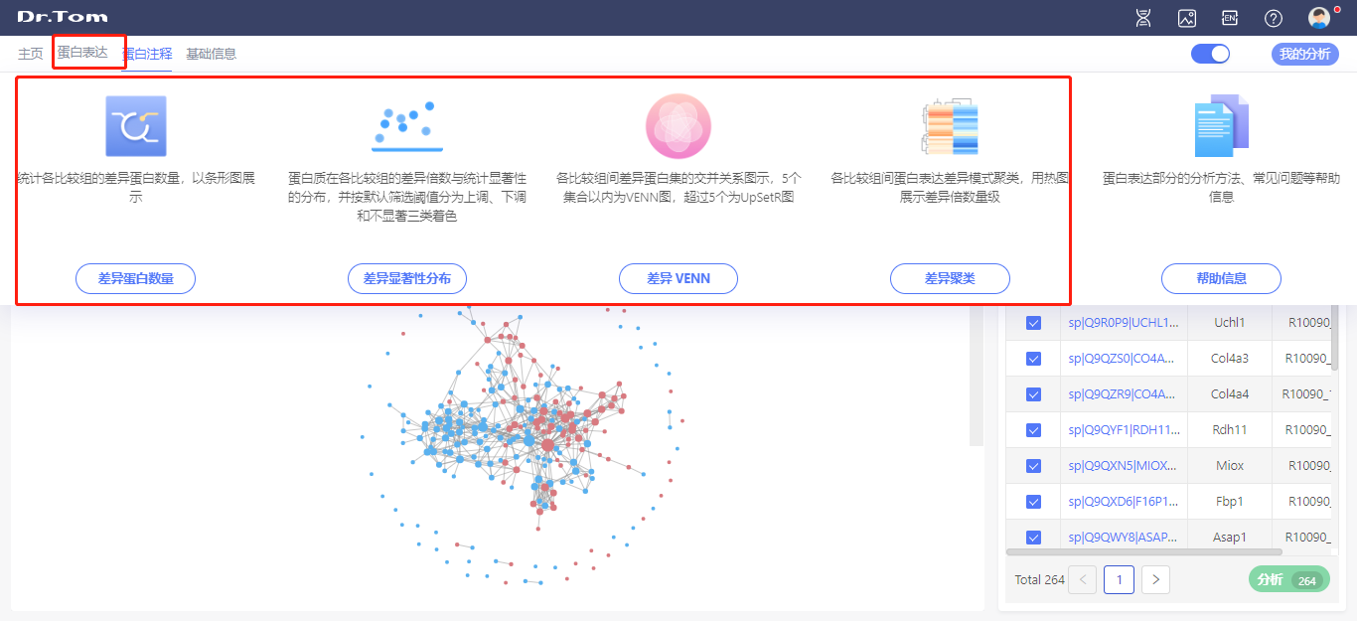Click the green 分析 264 button
Image resolution: width=1357 pixels, height=621 pixels.
1287,579
